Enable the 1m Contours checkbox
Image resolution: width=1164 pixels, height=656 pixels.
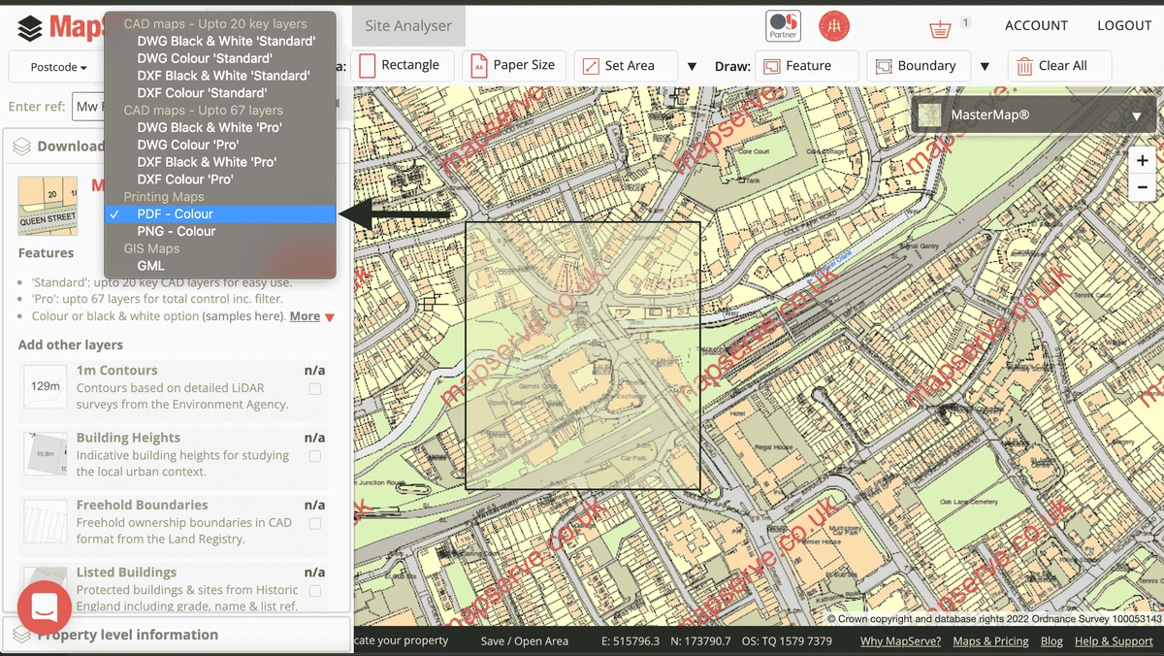pyautogui.click(x=314, y=388)
